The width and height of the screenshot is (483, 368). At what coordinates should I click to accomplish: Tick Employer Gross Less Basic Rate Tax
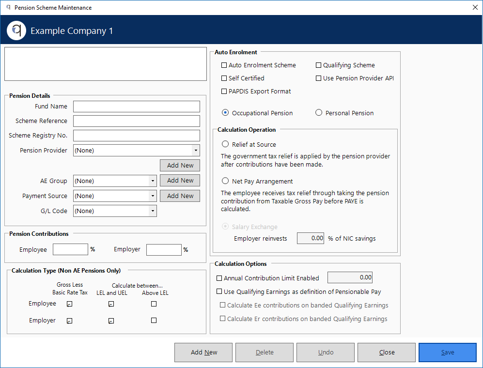coord(70,321)
